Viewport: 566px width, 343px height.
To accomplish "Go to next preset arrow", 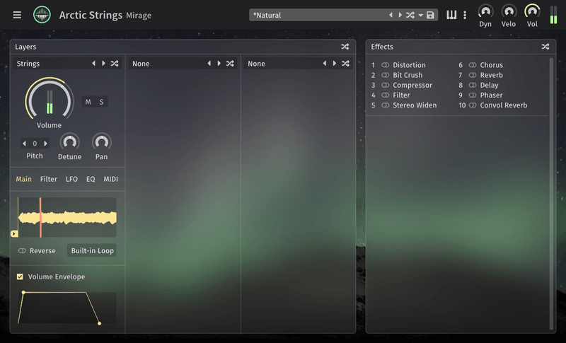I will (400, 15).
